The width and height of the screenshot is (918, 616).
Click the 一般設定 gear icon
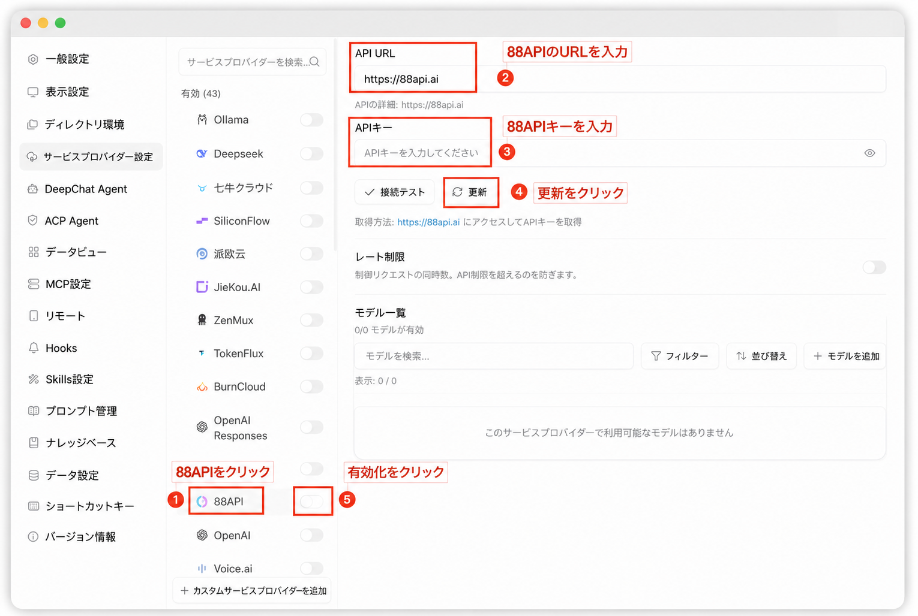pos(33,59)
